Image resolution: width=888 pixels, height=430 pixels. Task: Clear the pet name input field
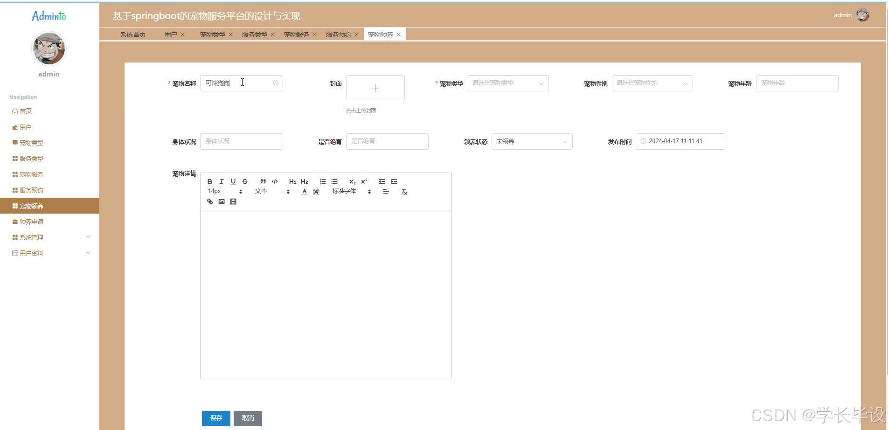[276, 83]
